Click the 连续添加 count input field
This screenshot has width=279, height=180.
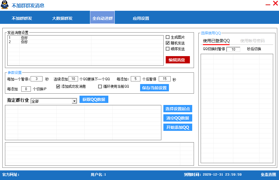pos(73,79)
